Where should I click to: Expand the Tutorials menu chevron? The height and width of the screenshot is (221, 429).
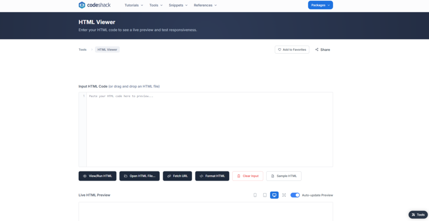[x=142, y=5]
